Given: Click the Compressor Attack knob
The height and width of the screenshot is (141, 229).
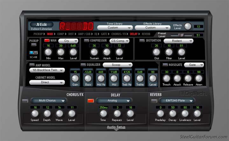Looking at the screenshot, I should tap(107, 52).
